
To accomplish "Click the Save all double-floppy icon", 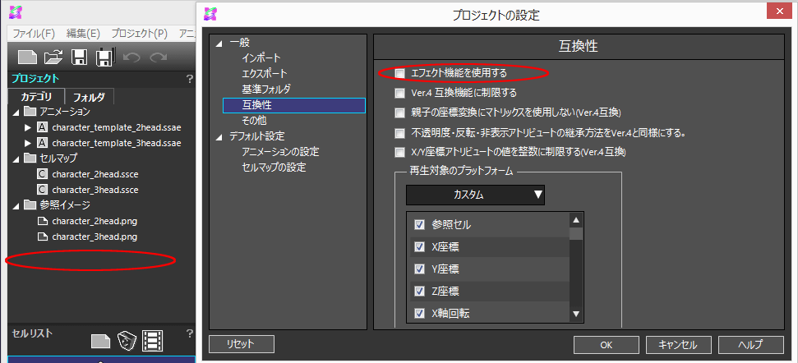I will point(106,57).
